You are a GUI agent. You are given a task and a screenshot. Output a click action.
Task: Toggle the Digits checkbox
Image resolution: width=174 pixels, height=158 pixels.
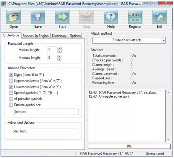(x=11, y=75)
